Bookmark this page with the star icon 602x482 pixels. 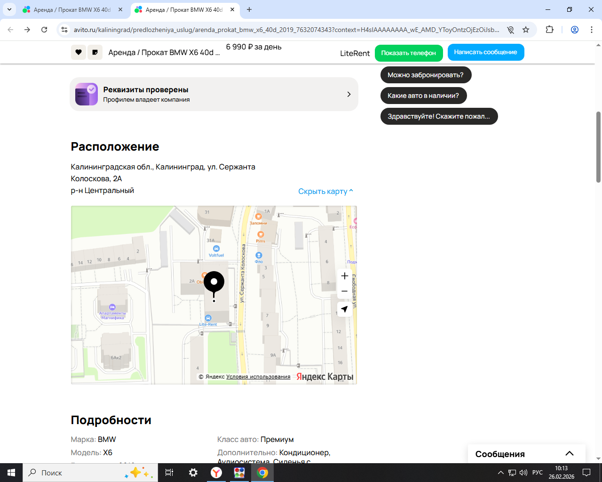[526, 30]
